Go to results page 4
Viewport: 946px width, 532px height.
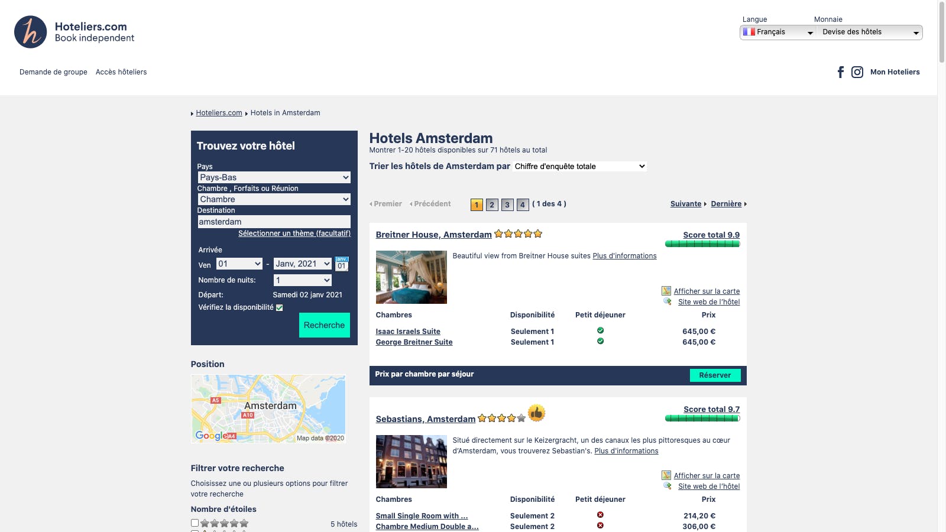(x=523, y=205)
